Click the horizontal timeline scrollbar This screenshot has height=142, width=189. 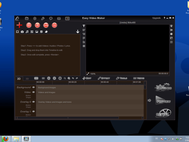tap(68, 118)
